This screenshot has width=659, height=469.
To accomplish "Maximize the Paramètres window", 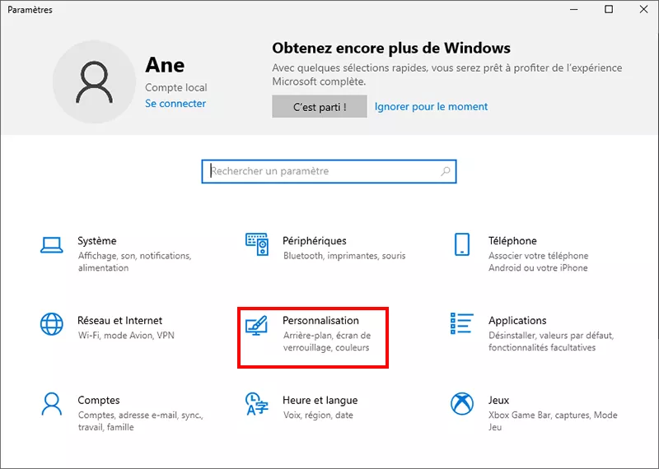I will [609, 10].
